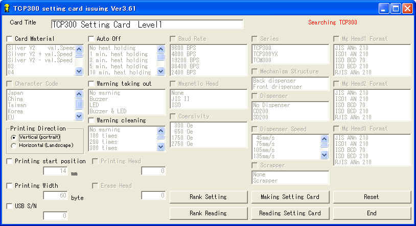Select 'Silver V2 + val.Speed' material
This screenshot has height=226, width=416.
(40, 54)
